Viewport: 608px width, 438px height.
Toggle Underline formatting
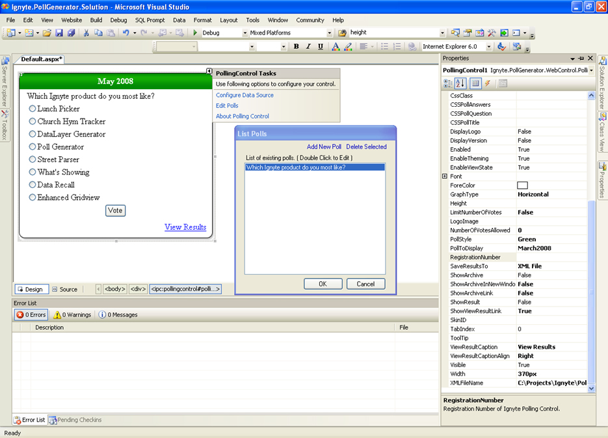[x=321, y=47]
